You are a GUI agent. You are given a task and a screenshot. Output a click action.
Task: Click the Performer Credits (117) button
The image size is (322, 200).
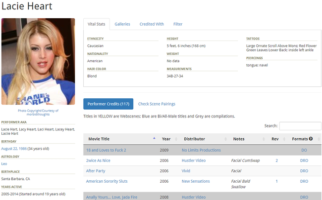[x=108, y=104]
